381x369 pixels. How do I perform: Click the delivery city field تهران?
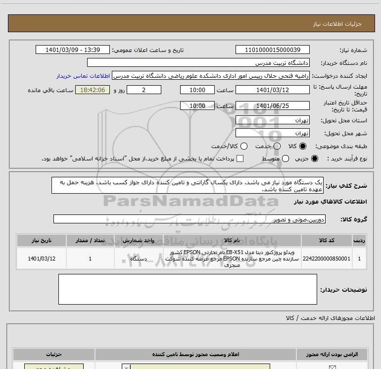pyautogui.click(x=272, y=133)
